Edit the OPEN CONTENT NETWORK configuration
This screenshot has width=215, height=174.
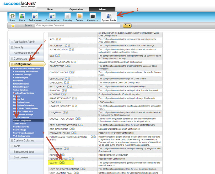(x=82, y=125)
